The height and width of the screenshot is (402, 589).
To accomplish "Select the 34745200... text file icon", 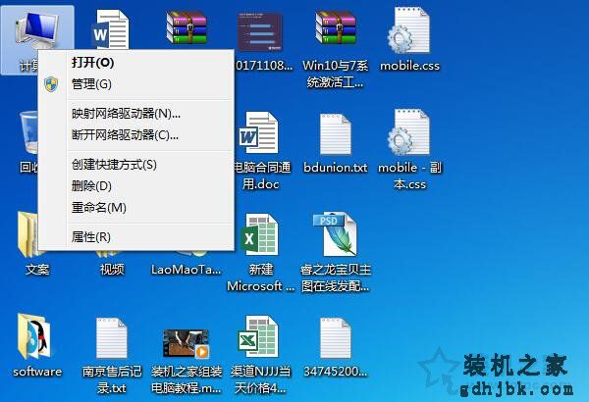I will click(335, 347).
